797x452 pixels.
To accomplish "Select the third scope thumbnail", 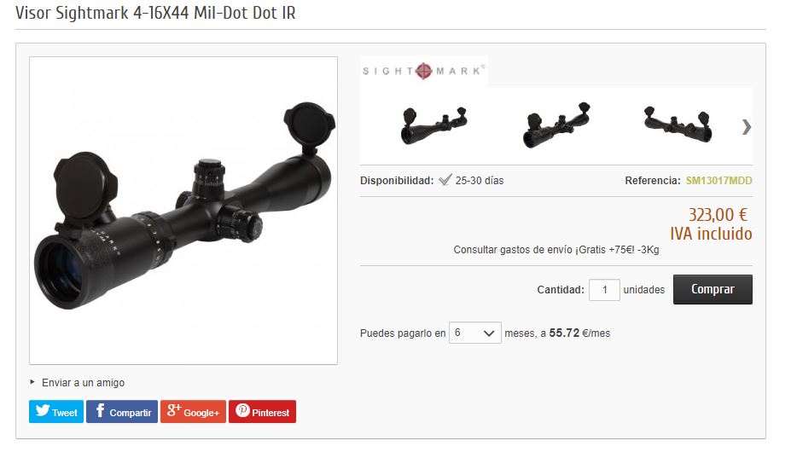I will point(678,125).
